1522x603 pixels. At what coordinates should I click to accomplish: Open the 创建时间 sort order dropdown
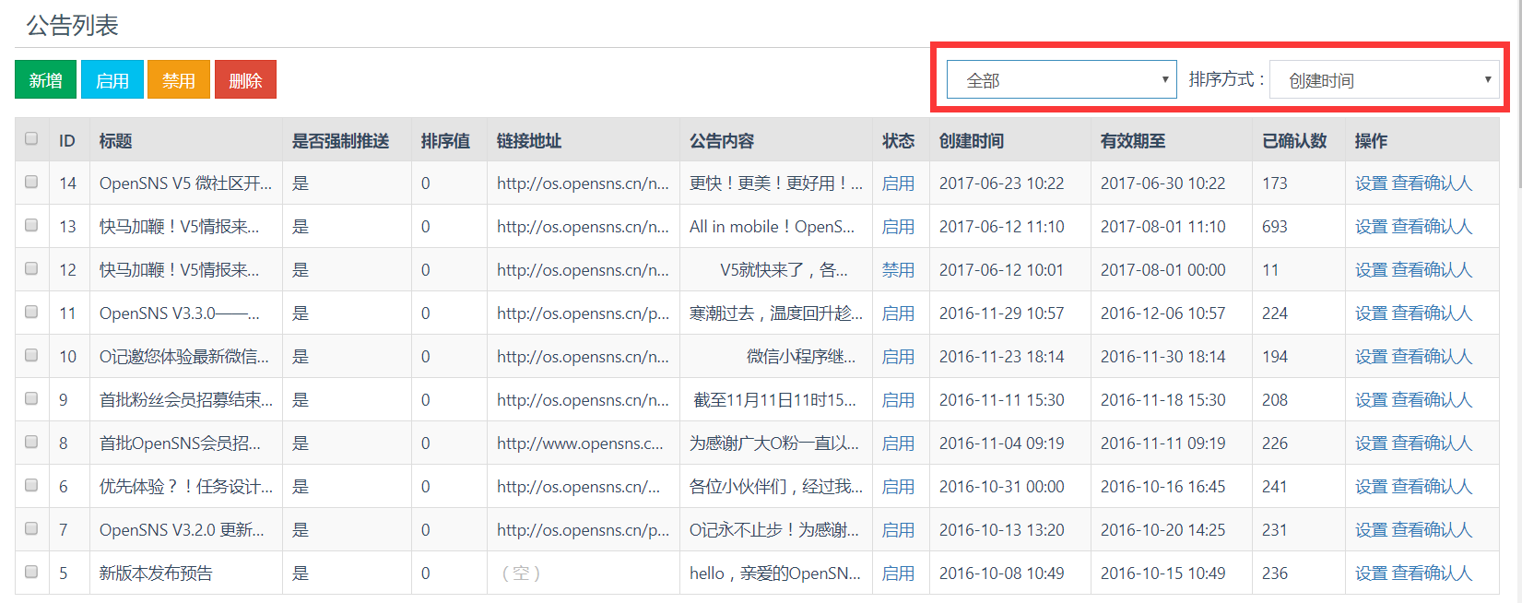click(x=1385, y=80)
